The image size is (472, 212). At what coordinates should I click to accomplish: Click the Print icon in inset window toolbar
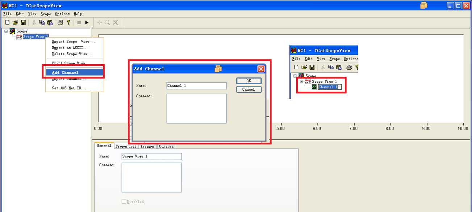349,67
